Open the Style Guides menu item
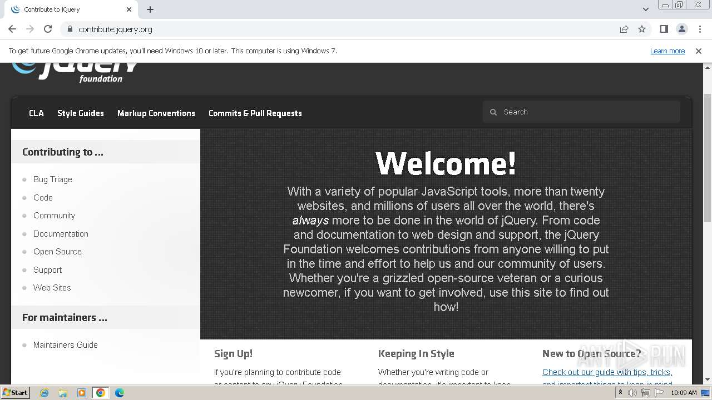 point(81,113)
